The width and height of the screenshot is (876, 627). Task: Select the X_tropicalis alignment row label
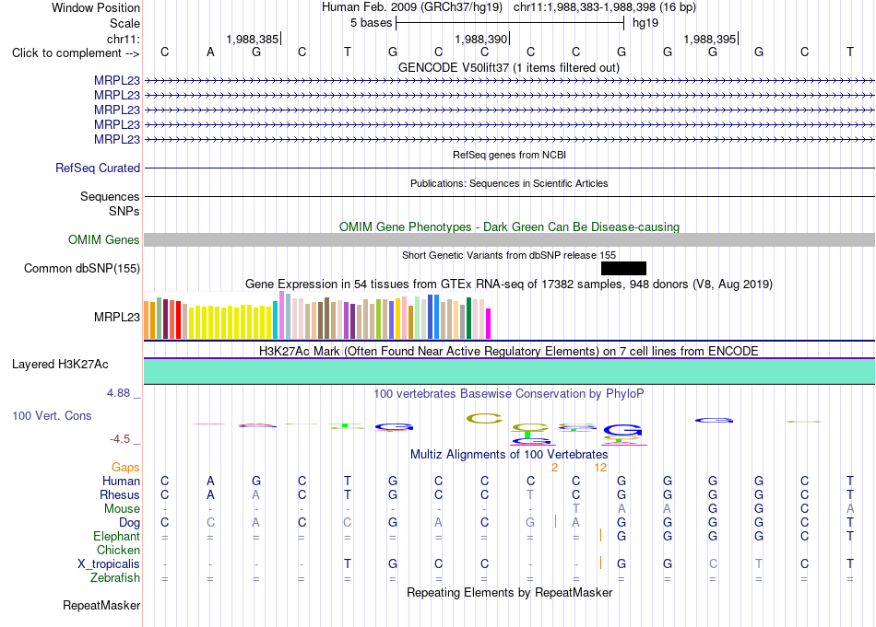click(x=109, y=564)
